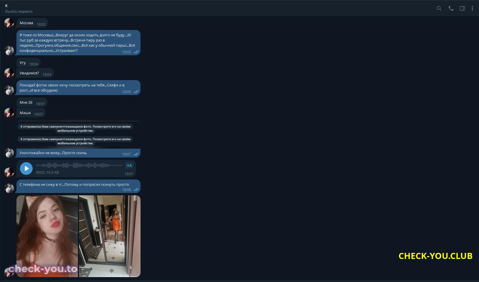Click avatar next to 'Маша' message
Viewport: 479px width, 282px height.
[x=9, y=113]
